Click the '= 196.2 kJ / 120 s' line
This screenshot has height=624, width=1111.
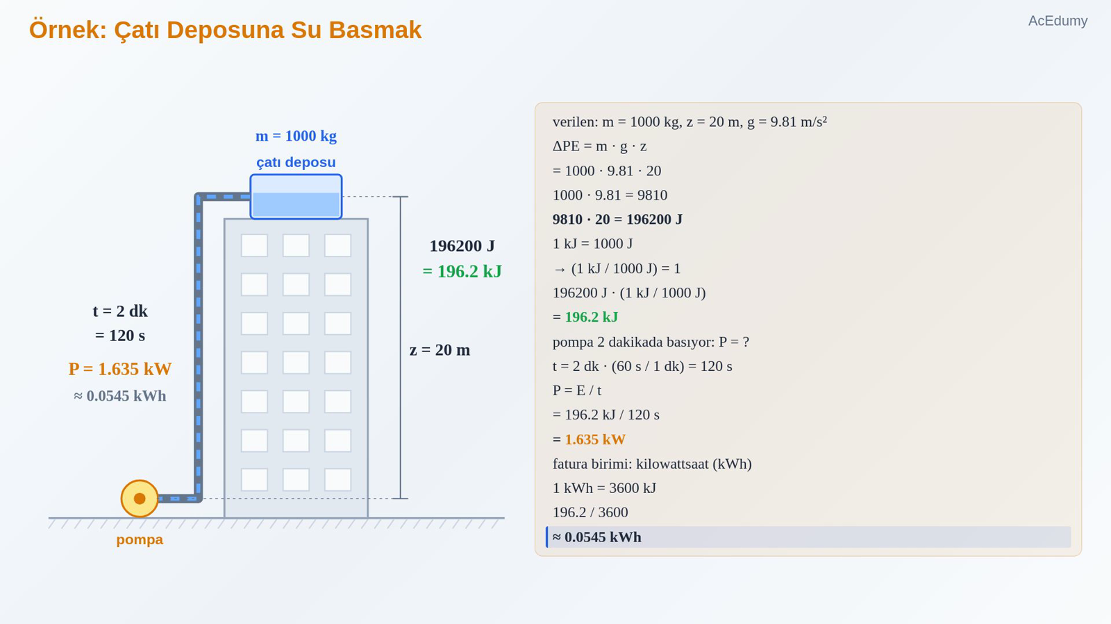pyautogui.click(x=606, y=415)
